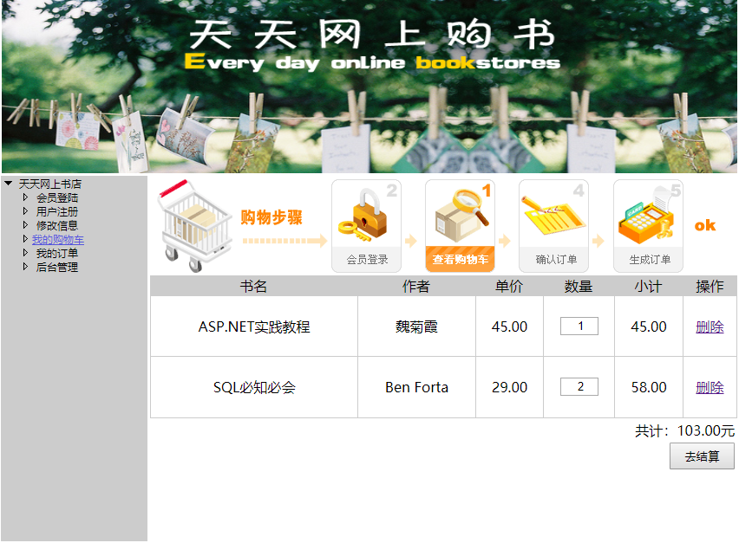Click the magnifier box view cart icon

pos(459,215)
